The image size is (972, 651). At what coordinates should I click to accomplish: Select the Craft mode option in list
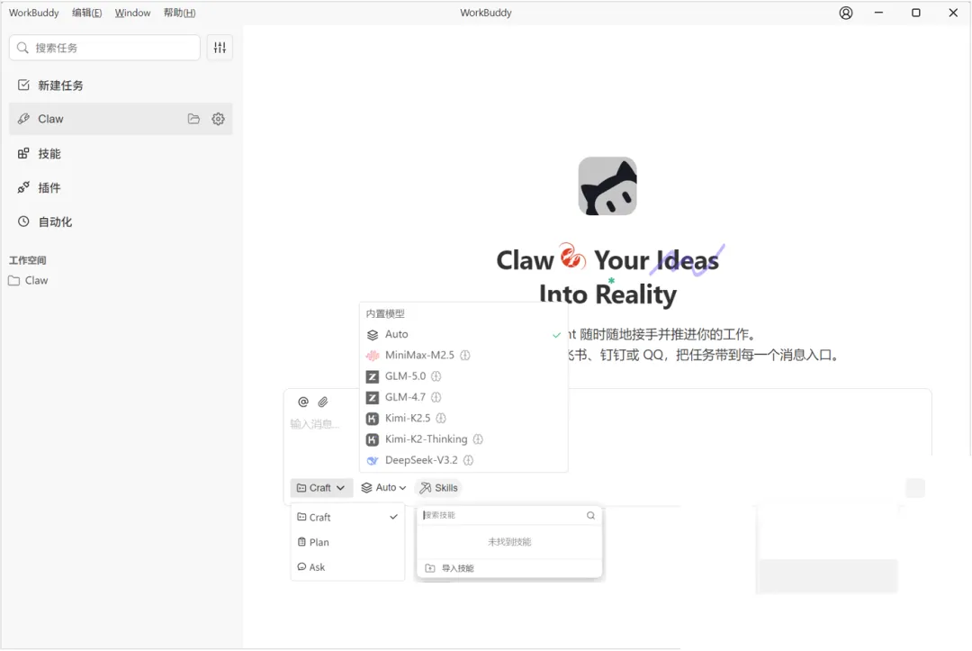(347, 517)
